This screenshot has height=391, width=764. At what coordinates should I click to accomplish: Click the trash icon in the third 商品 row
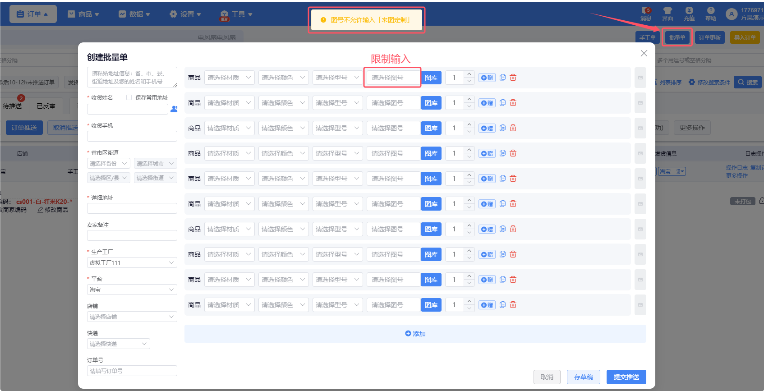point(513,128)
